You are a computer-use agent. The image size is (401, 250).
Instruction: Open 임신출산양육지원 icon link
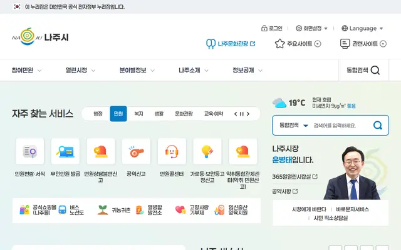[x=231, y=210]
